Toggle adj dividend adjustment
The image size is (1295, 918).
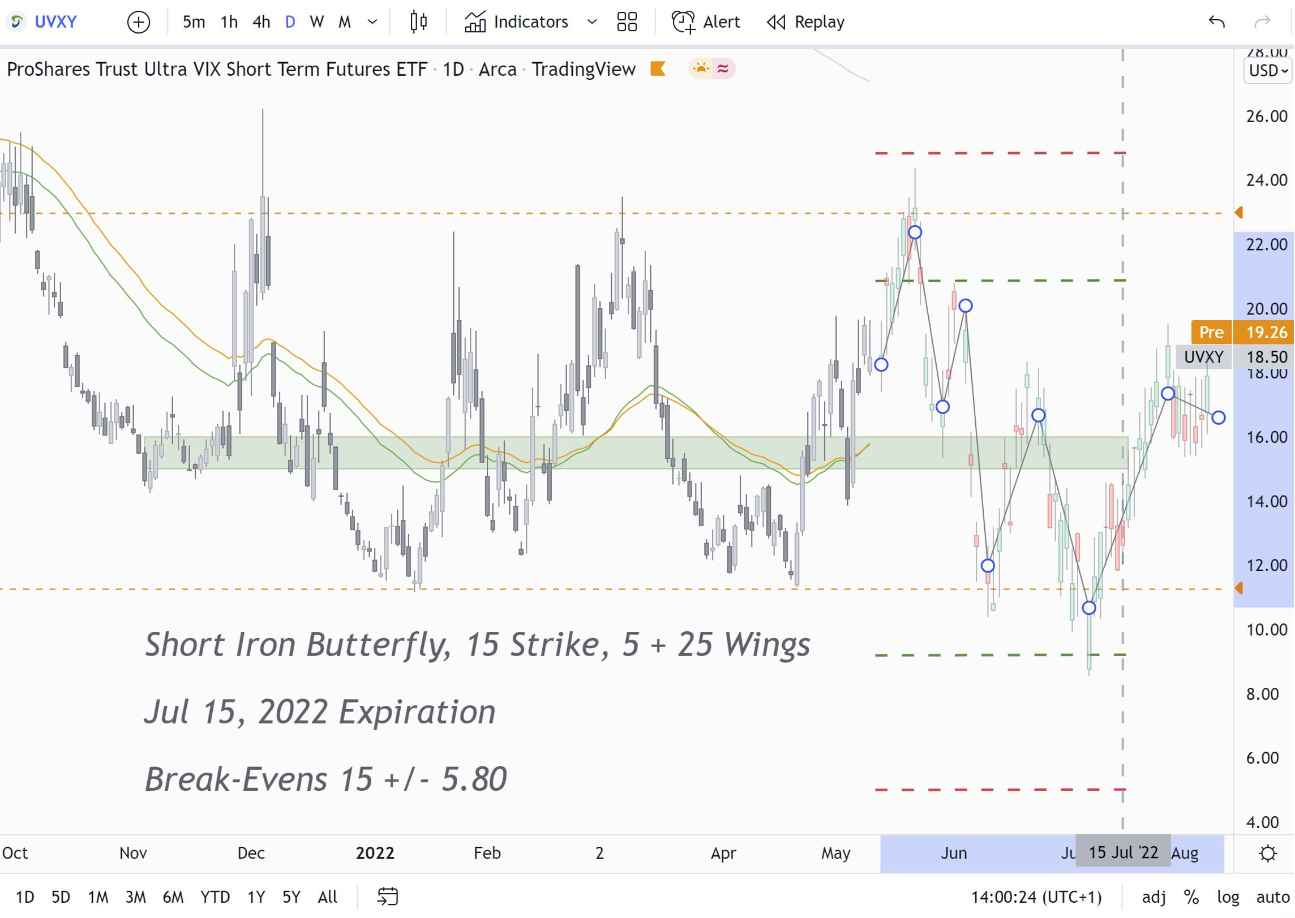pos(1154,897)
